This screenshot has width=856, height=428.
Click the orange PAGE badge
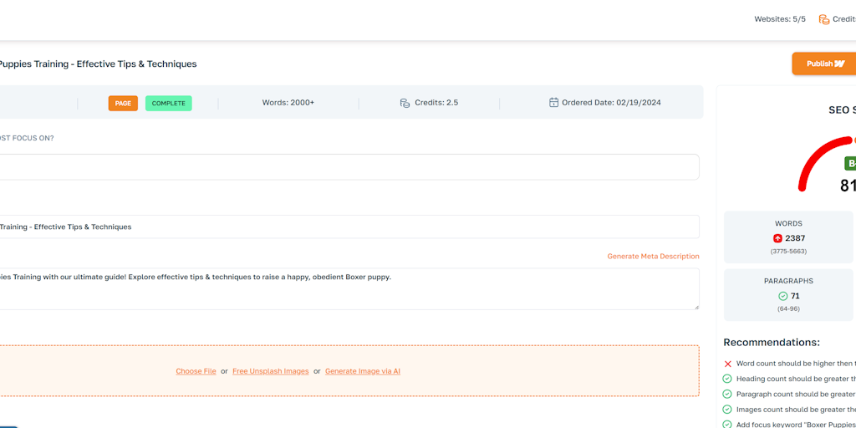123,104
